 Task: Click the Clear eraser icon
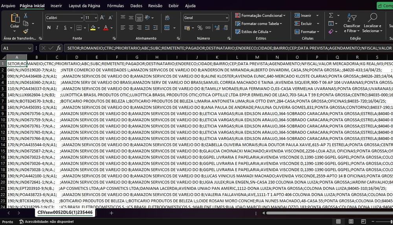pos(331,31)
